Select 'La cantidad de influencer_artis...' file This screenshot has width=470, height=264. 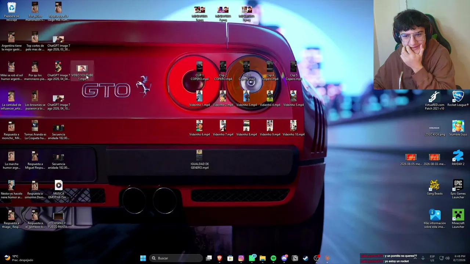(11, 101)
